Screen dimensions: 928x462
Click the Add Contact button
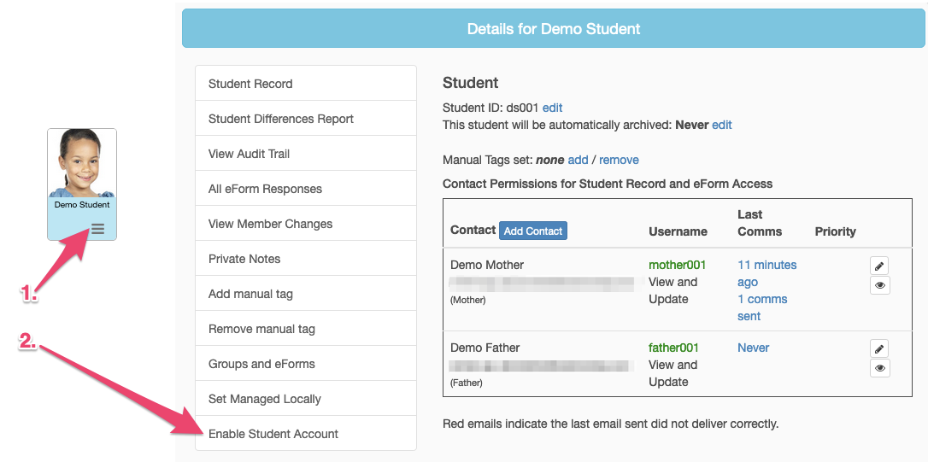pos(533,231)
